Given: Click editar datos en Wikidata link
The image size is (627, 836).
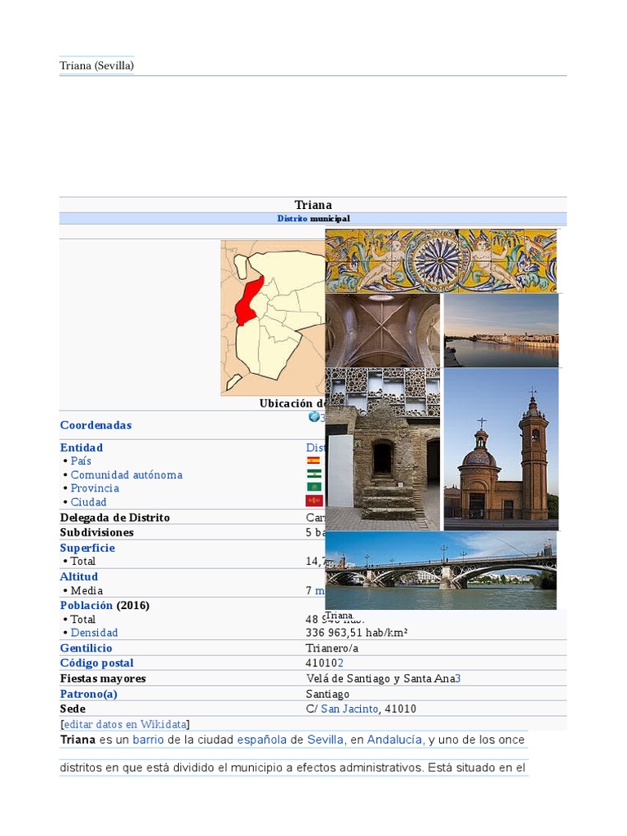Looking at the screenshot, I should 125,725.
